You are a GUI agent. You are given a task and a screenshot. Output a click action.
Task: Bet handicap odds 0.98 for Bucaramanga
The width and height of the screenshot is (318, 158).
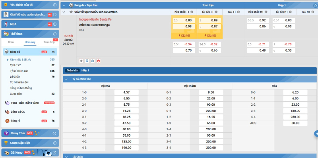pyautogui.click(x=184, y=27)
